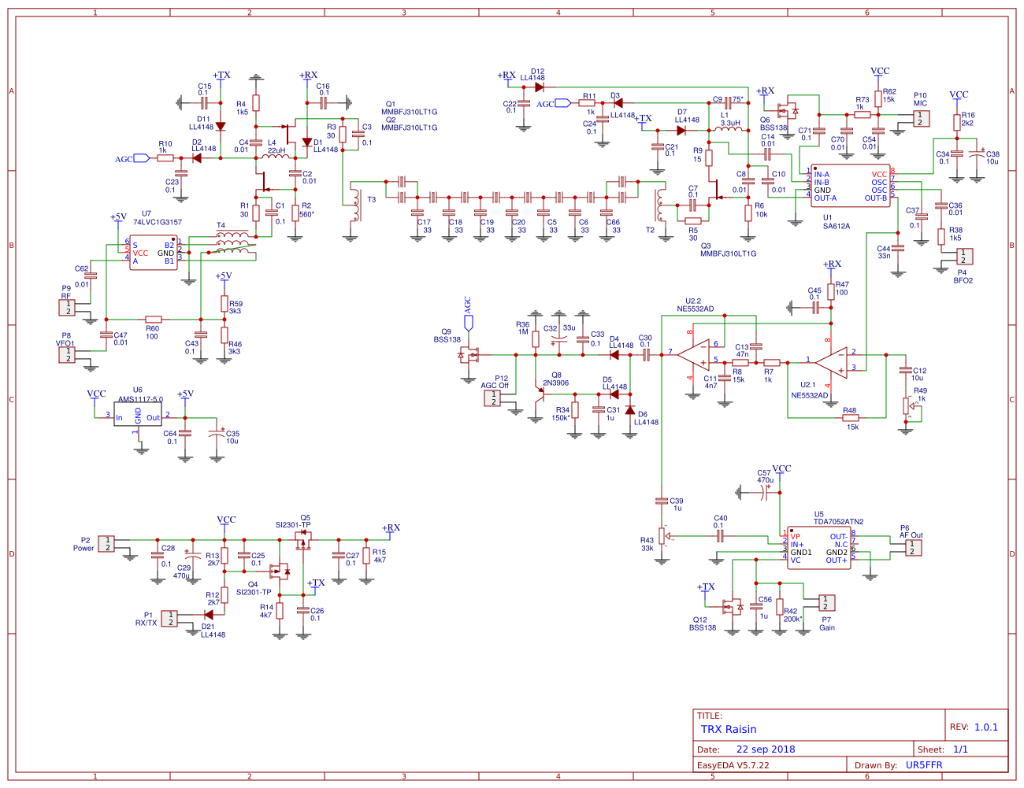Click the P2 Power connector
Image resolution: width=1024 pixels, height=788 pixels.
[x=106, y=543]
